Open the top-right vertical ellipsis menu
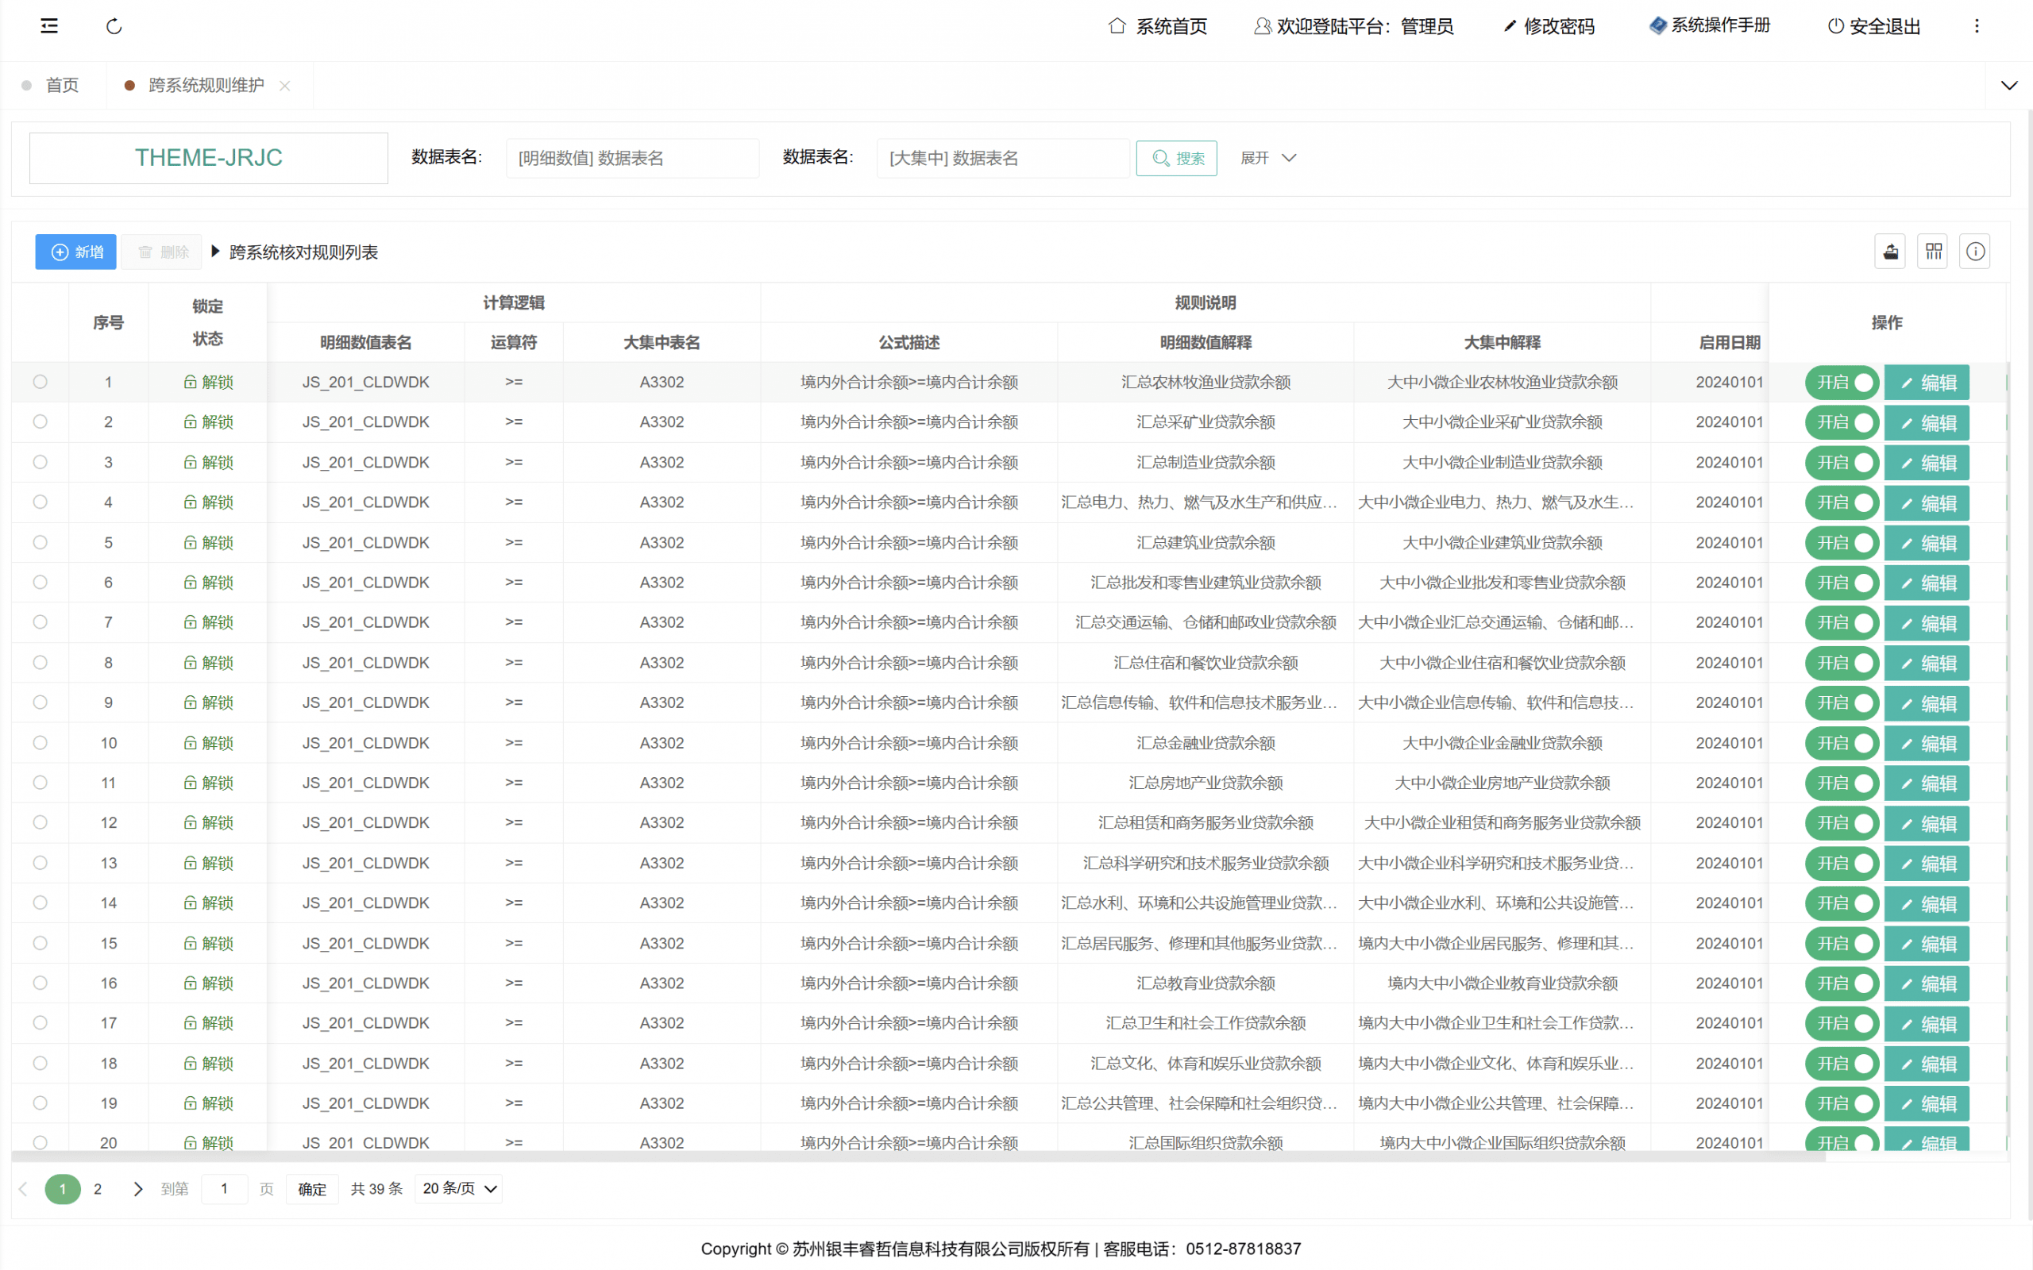 click(x=1977, y=26)
